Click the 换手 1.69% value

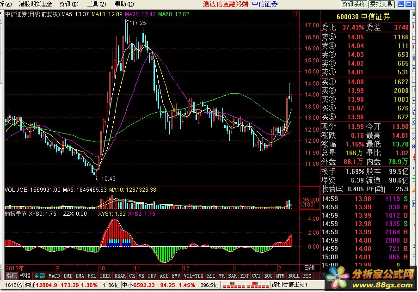(x=355, y=171)
